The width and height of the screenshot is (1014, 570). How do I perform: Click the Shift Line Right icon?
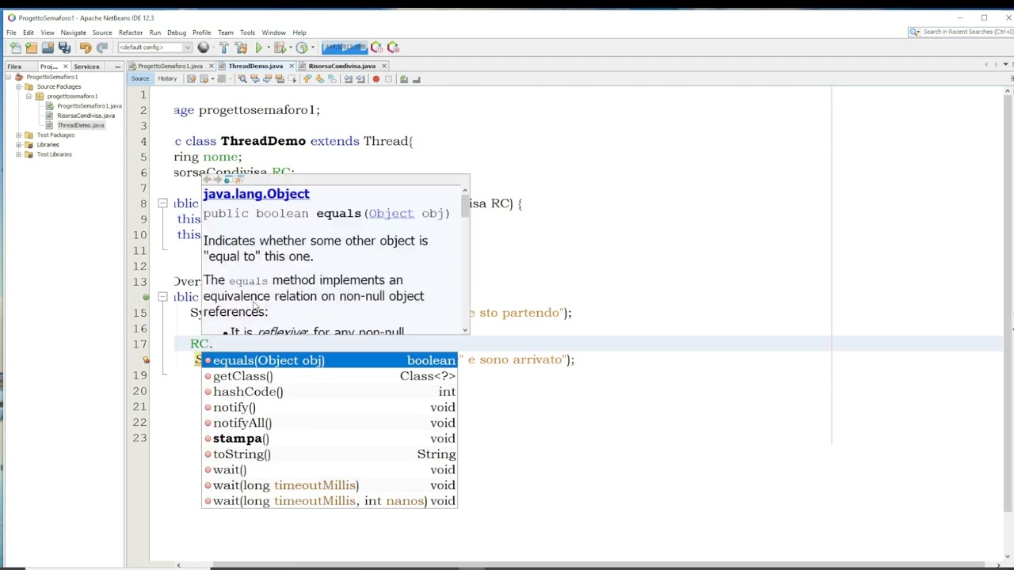(360, 79)
